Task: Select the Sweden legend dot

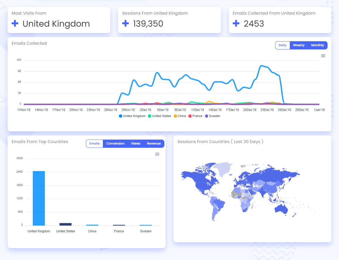Action: click(206, 116)
